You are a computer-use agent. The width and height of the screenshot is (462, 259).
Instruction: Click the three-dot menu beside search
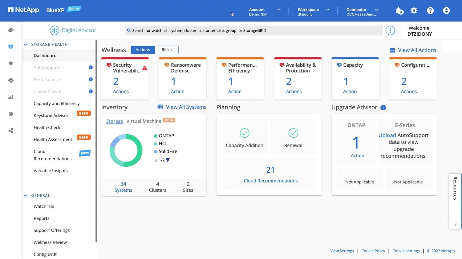click(390, 30)
